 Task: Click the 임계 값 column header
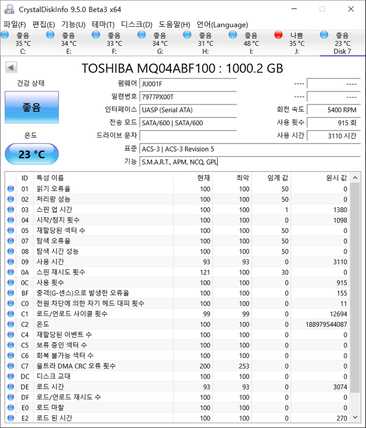271,178
